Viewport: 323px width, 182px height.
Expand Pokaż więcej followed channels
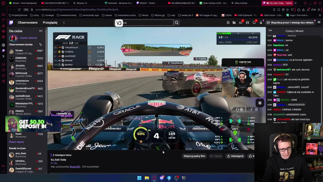(16, 142)
